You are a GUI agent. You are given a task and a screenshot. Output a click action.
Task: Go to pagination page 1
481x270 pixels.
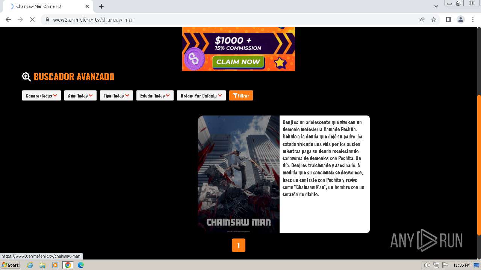(239, 245)
